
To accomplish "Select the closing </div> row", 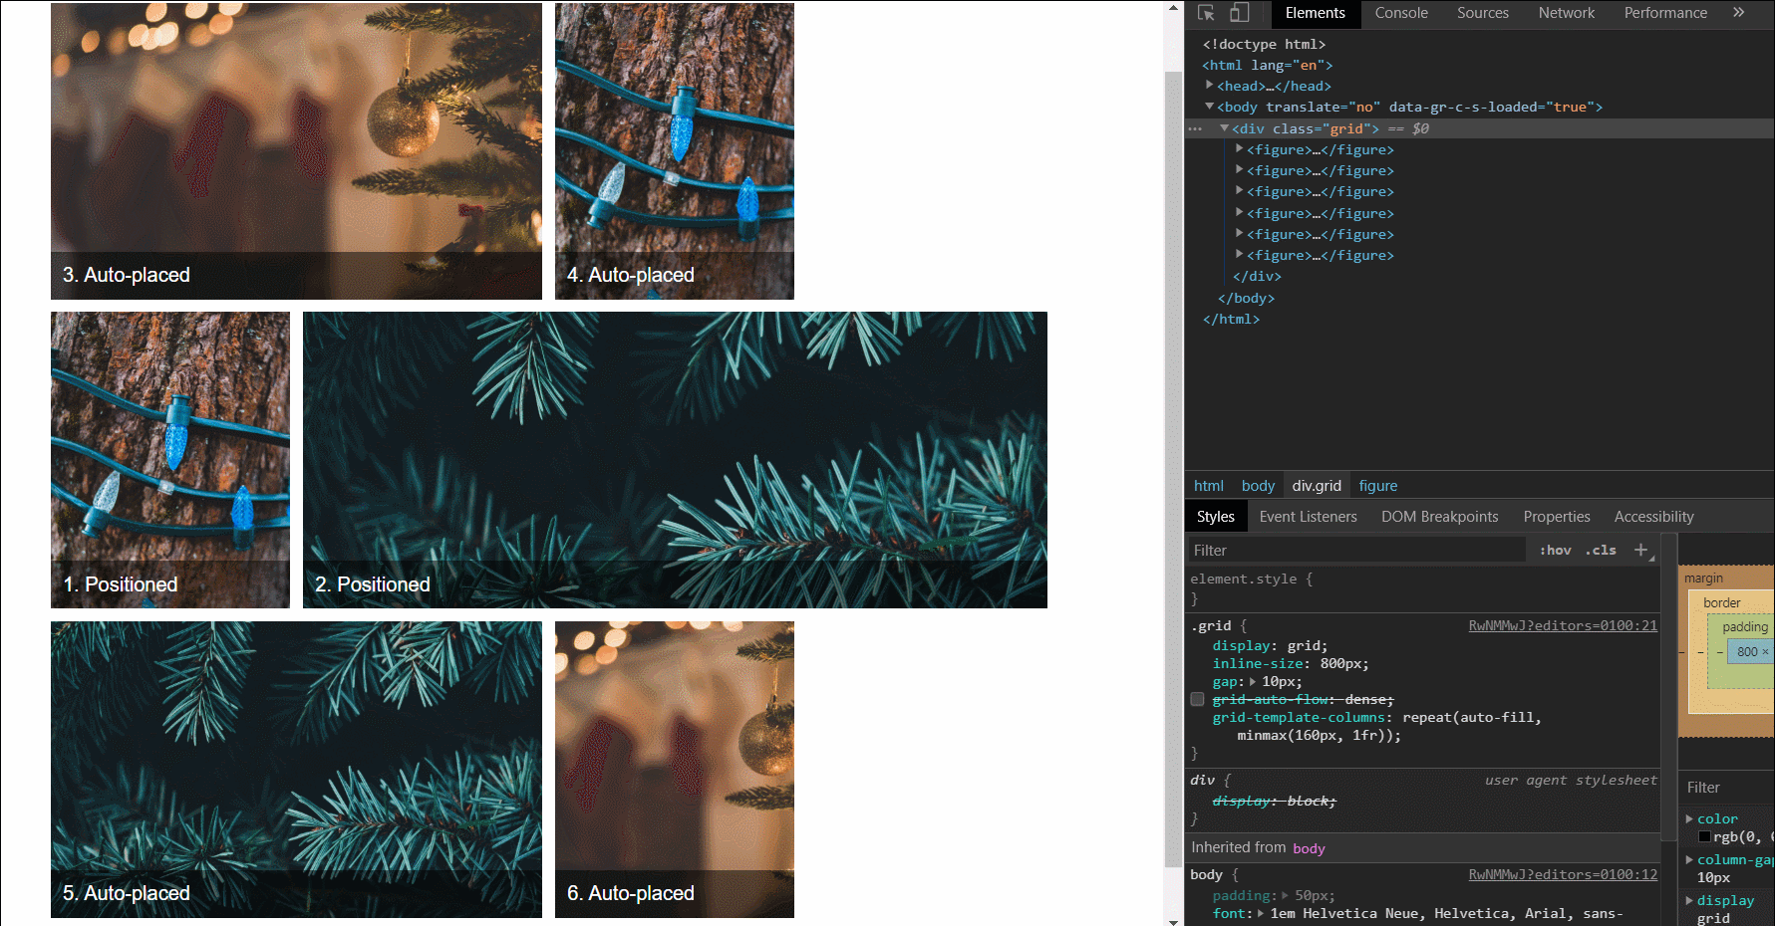I will tap(1257, 277).
